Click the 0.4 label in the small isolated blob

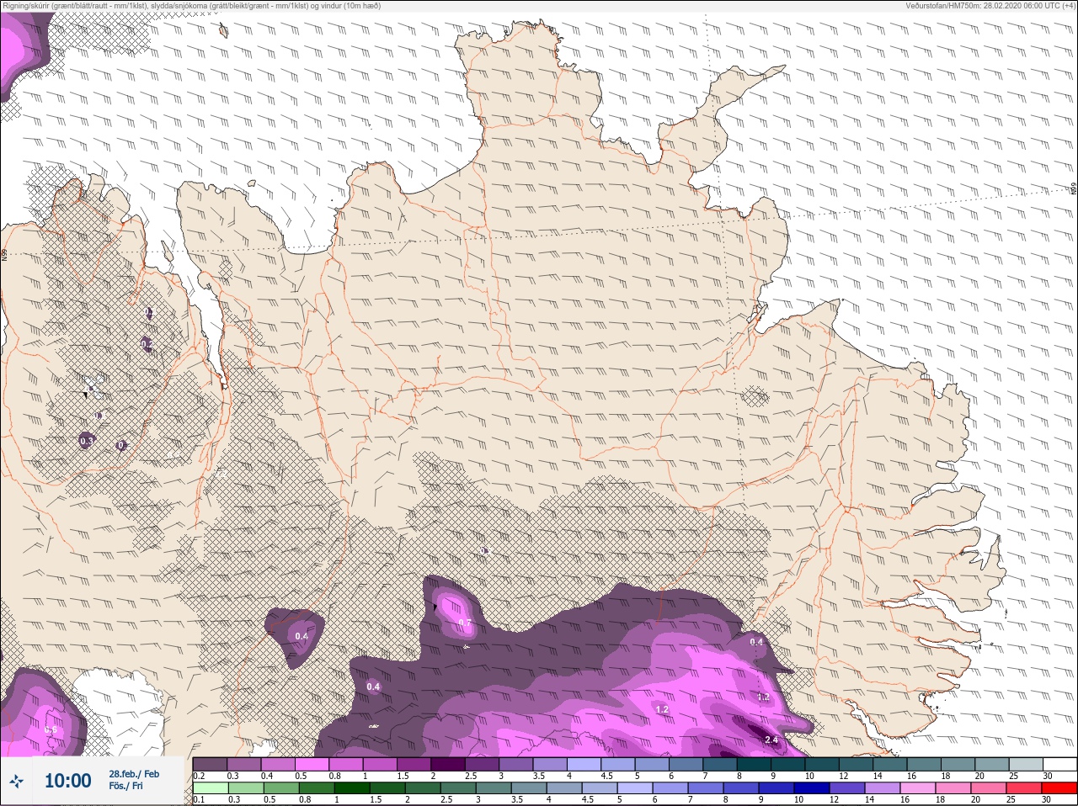tap(302, 636)
